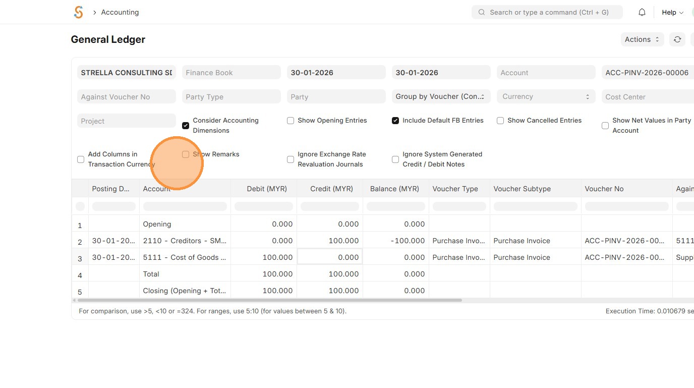Click the magnifier icon in the search bar

482,12
